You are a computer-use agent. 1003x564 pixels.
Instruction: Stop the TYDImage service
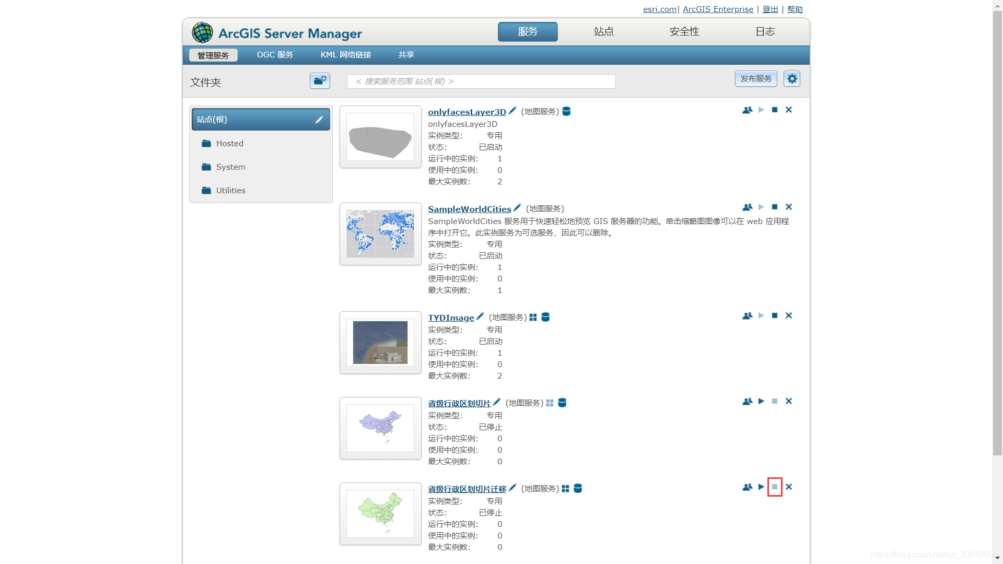click(x=775, y=315)
